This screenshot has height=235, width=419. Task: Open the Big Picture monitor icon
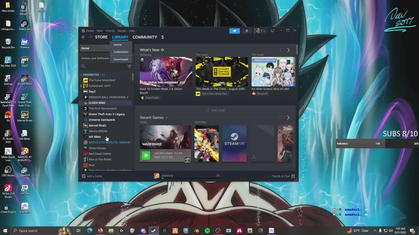(272, 31)
